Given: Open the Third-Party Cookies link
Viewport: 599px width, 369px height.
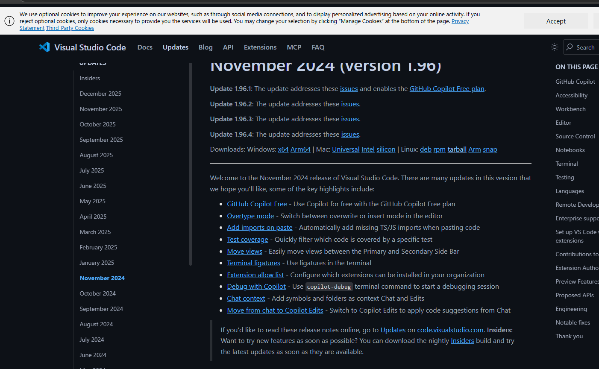Looking at the screenshot, I should [x=70, y=28].
